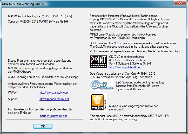This screenshot has width=188, height=134.
Task: Click the 'Andere erwähnte Produktnamen' text
Action: tap(42, 86)
